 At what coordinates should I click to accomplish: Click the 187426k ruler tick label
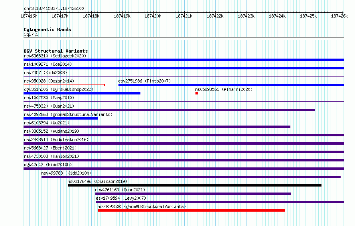tap(339, 16)
